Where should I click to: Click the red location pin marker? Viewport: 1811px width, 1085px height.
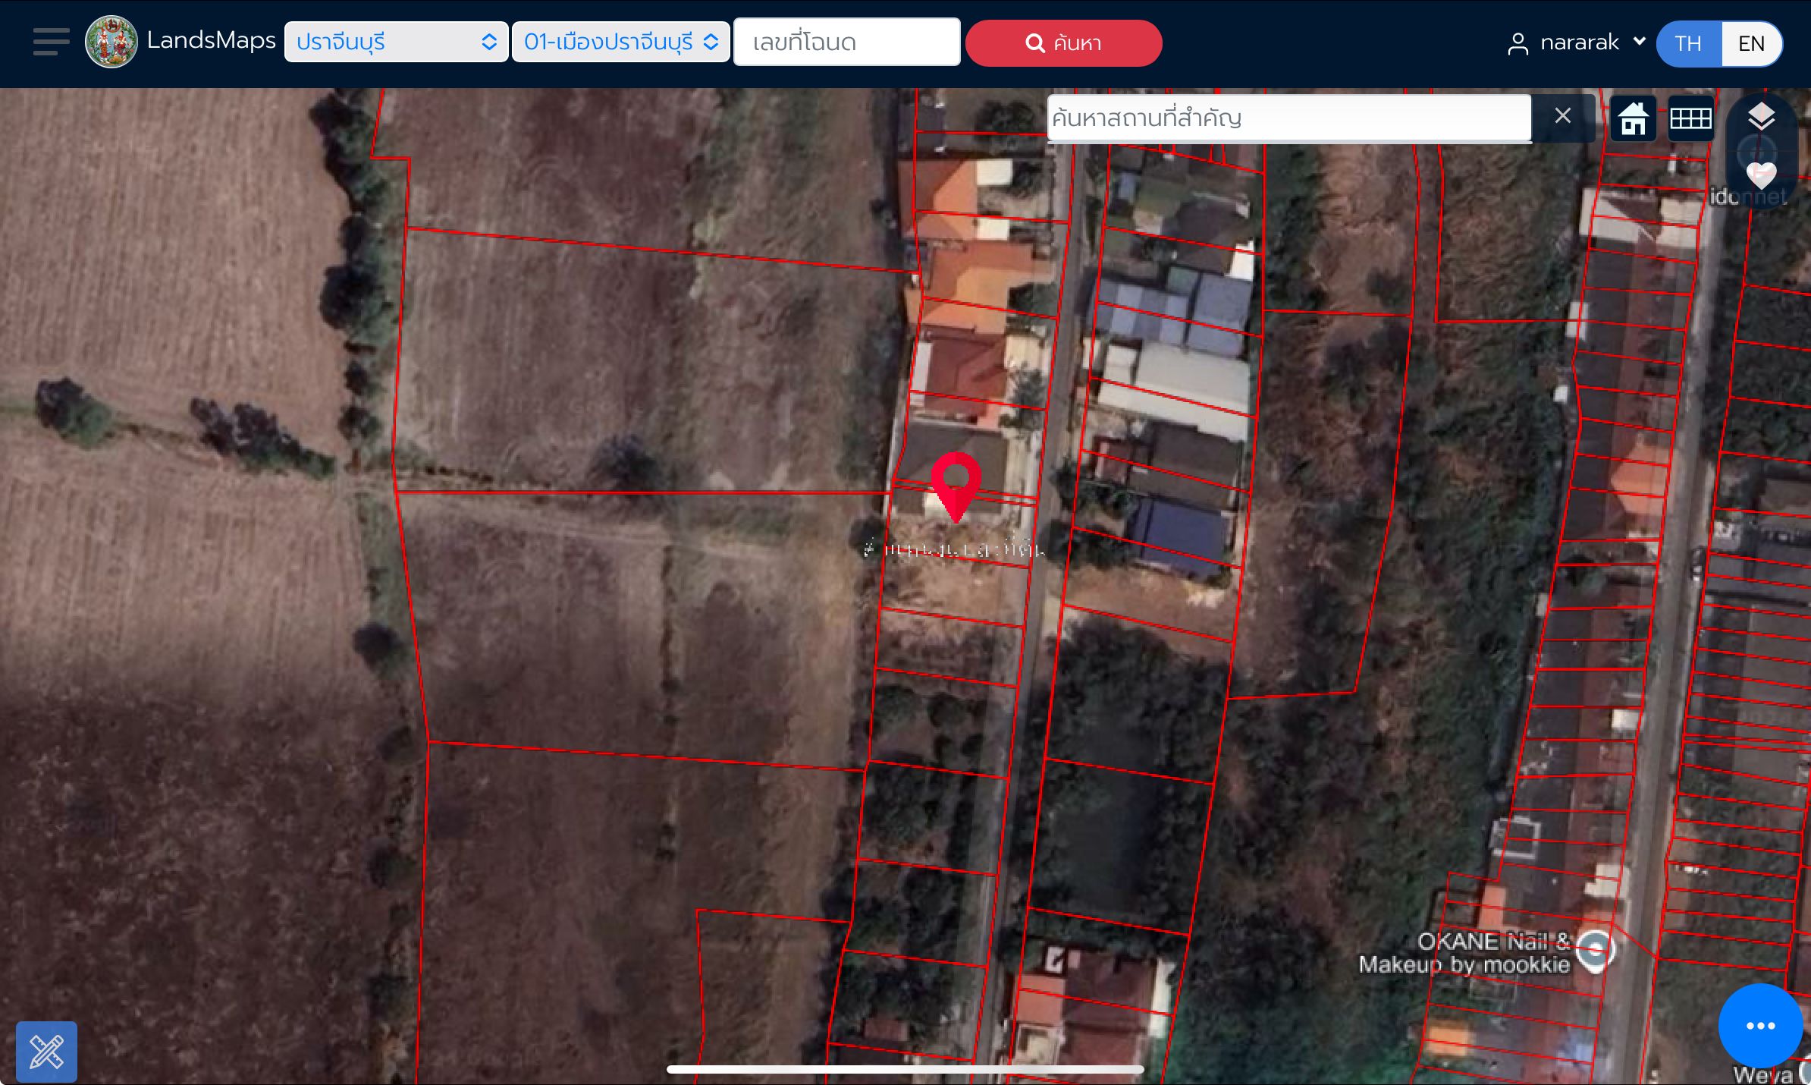click(x=956, y=487)
